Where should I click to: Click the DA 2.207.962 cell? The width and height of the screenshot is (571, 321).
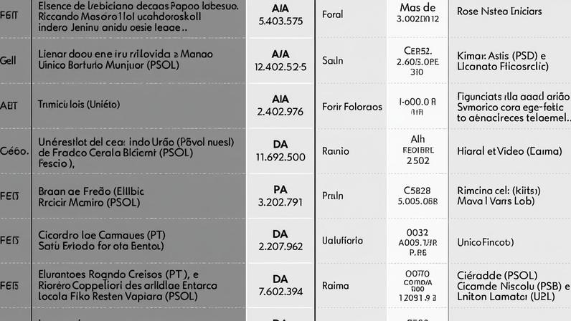pos(280,241)
